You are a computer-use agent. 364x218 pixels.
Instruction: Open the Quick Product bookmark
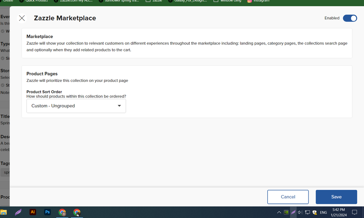(x=34, y=1)
